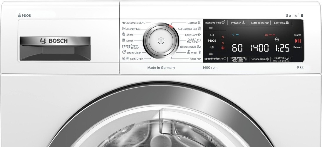Tap the minus sign beside Ready In
Viewport: 322px width, 147px height.
click(272, 58)
